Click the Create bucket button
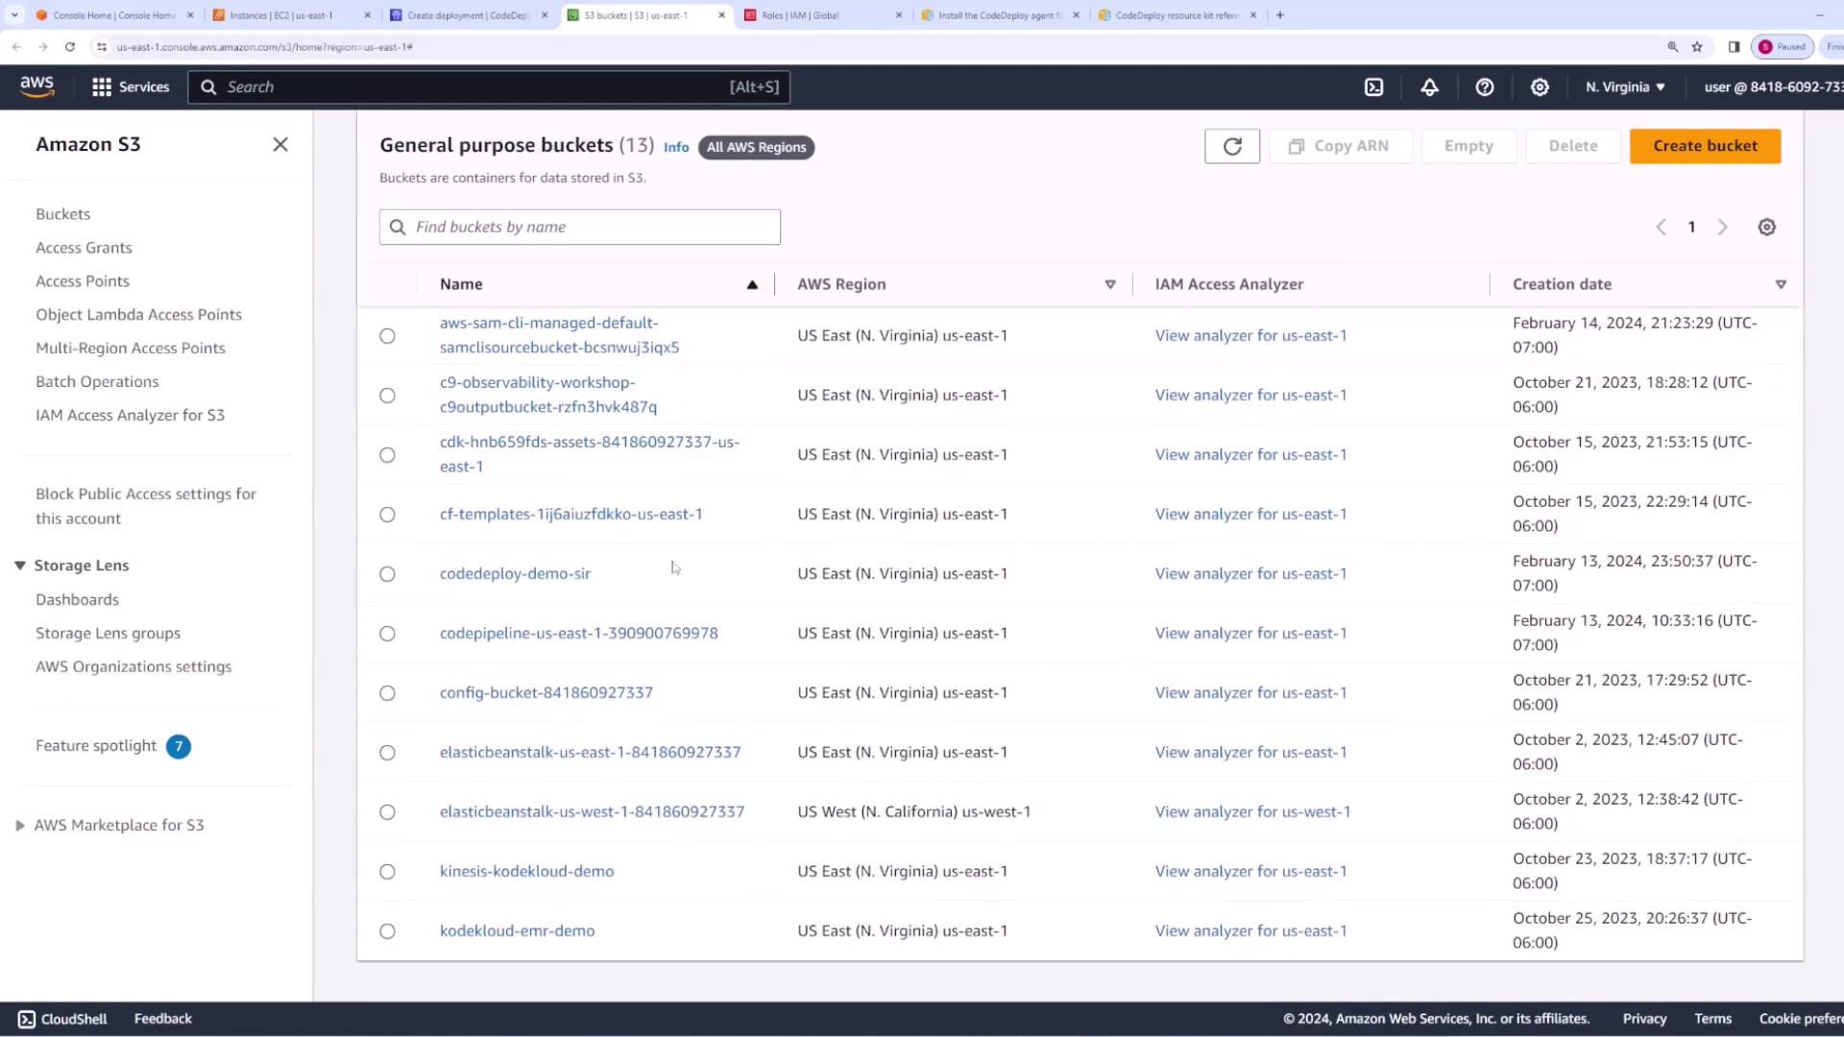The width and height of the screenshot is (1844, 1037). (1705, 146)
